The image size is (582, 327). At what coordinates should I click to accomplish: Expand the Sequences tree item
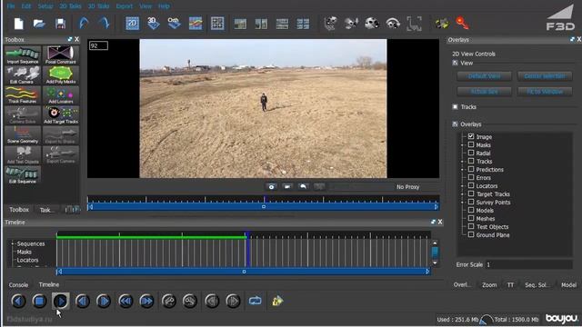point(13,243)
